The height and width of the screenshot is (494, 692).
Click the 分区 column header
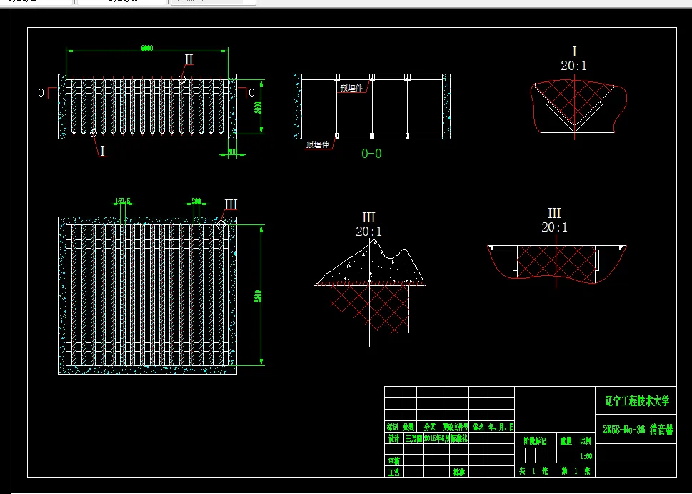tap(430, 427)
